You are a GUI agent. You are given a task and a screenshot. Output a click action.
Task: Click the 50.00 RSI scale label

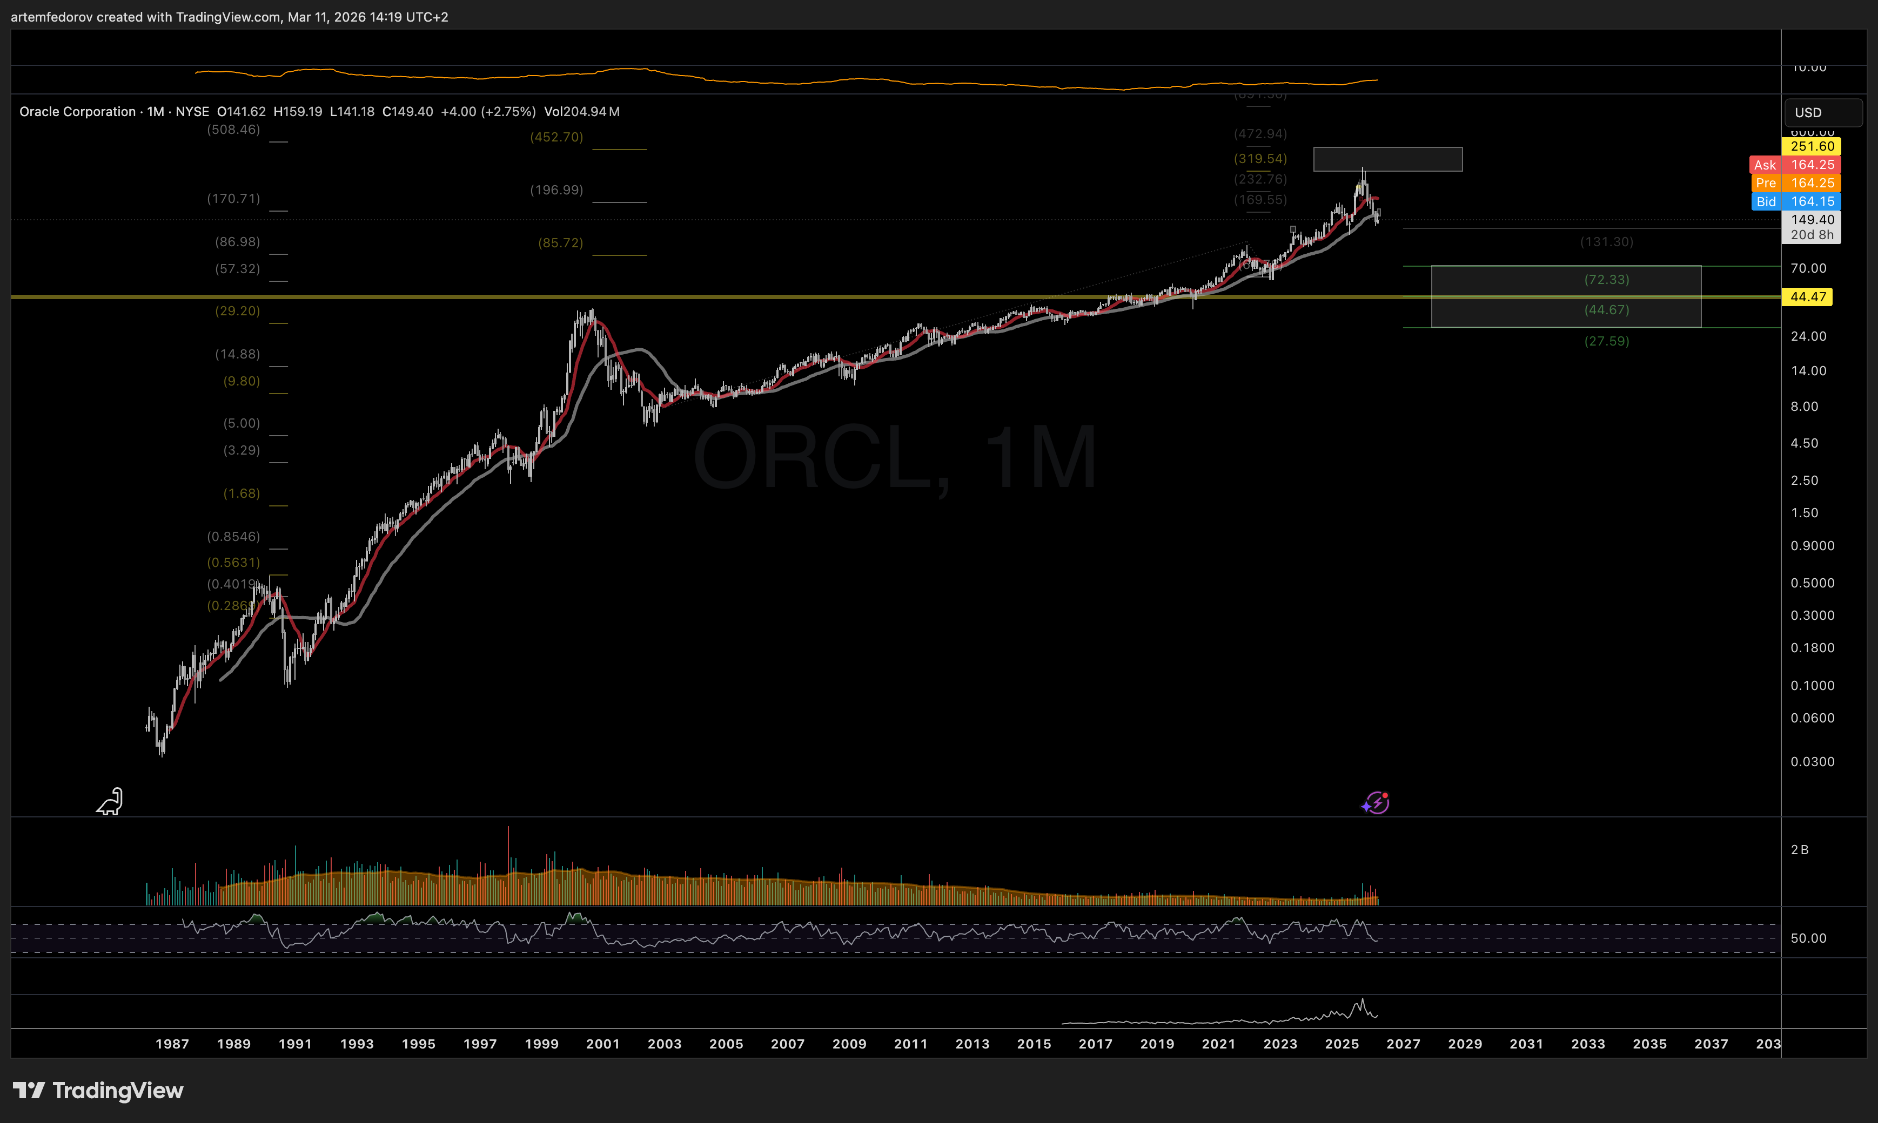pos(1808,938)
